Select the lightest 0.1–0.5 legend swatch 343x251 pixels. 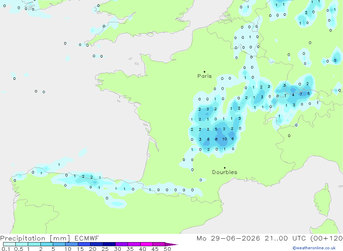(9, 244)
